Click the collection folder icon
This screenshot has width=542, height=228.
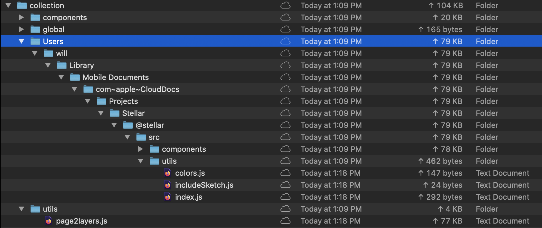click(22, 5)
